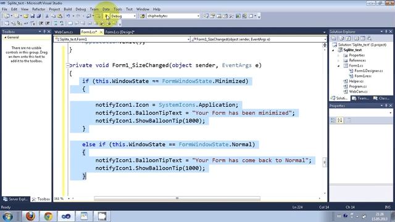Screen dimensions: 395x222
Task: Comment out the selected lines icon
Action: pos(56,23)
